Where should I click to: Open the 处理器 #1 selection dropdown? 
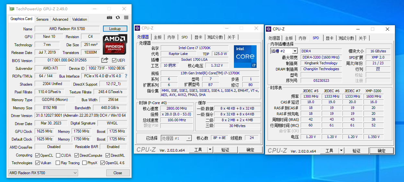[x=176, y=138]
